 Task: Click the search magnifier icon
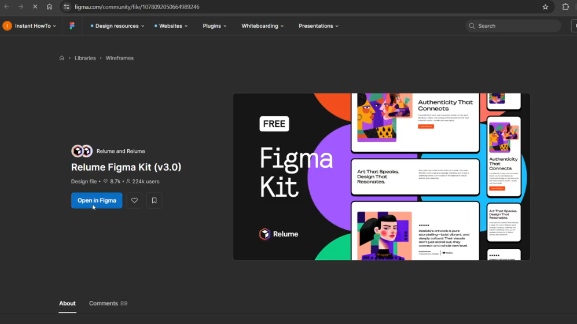pyautogui.click(x=472, y=25)
